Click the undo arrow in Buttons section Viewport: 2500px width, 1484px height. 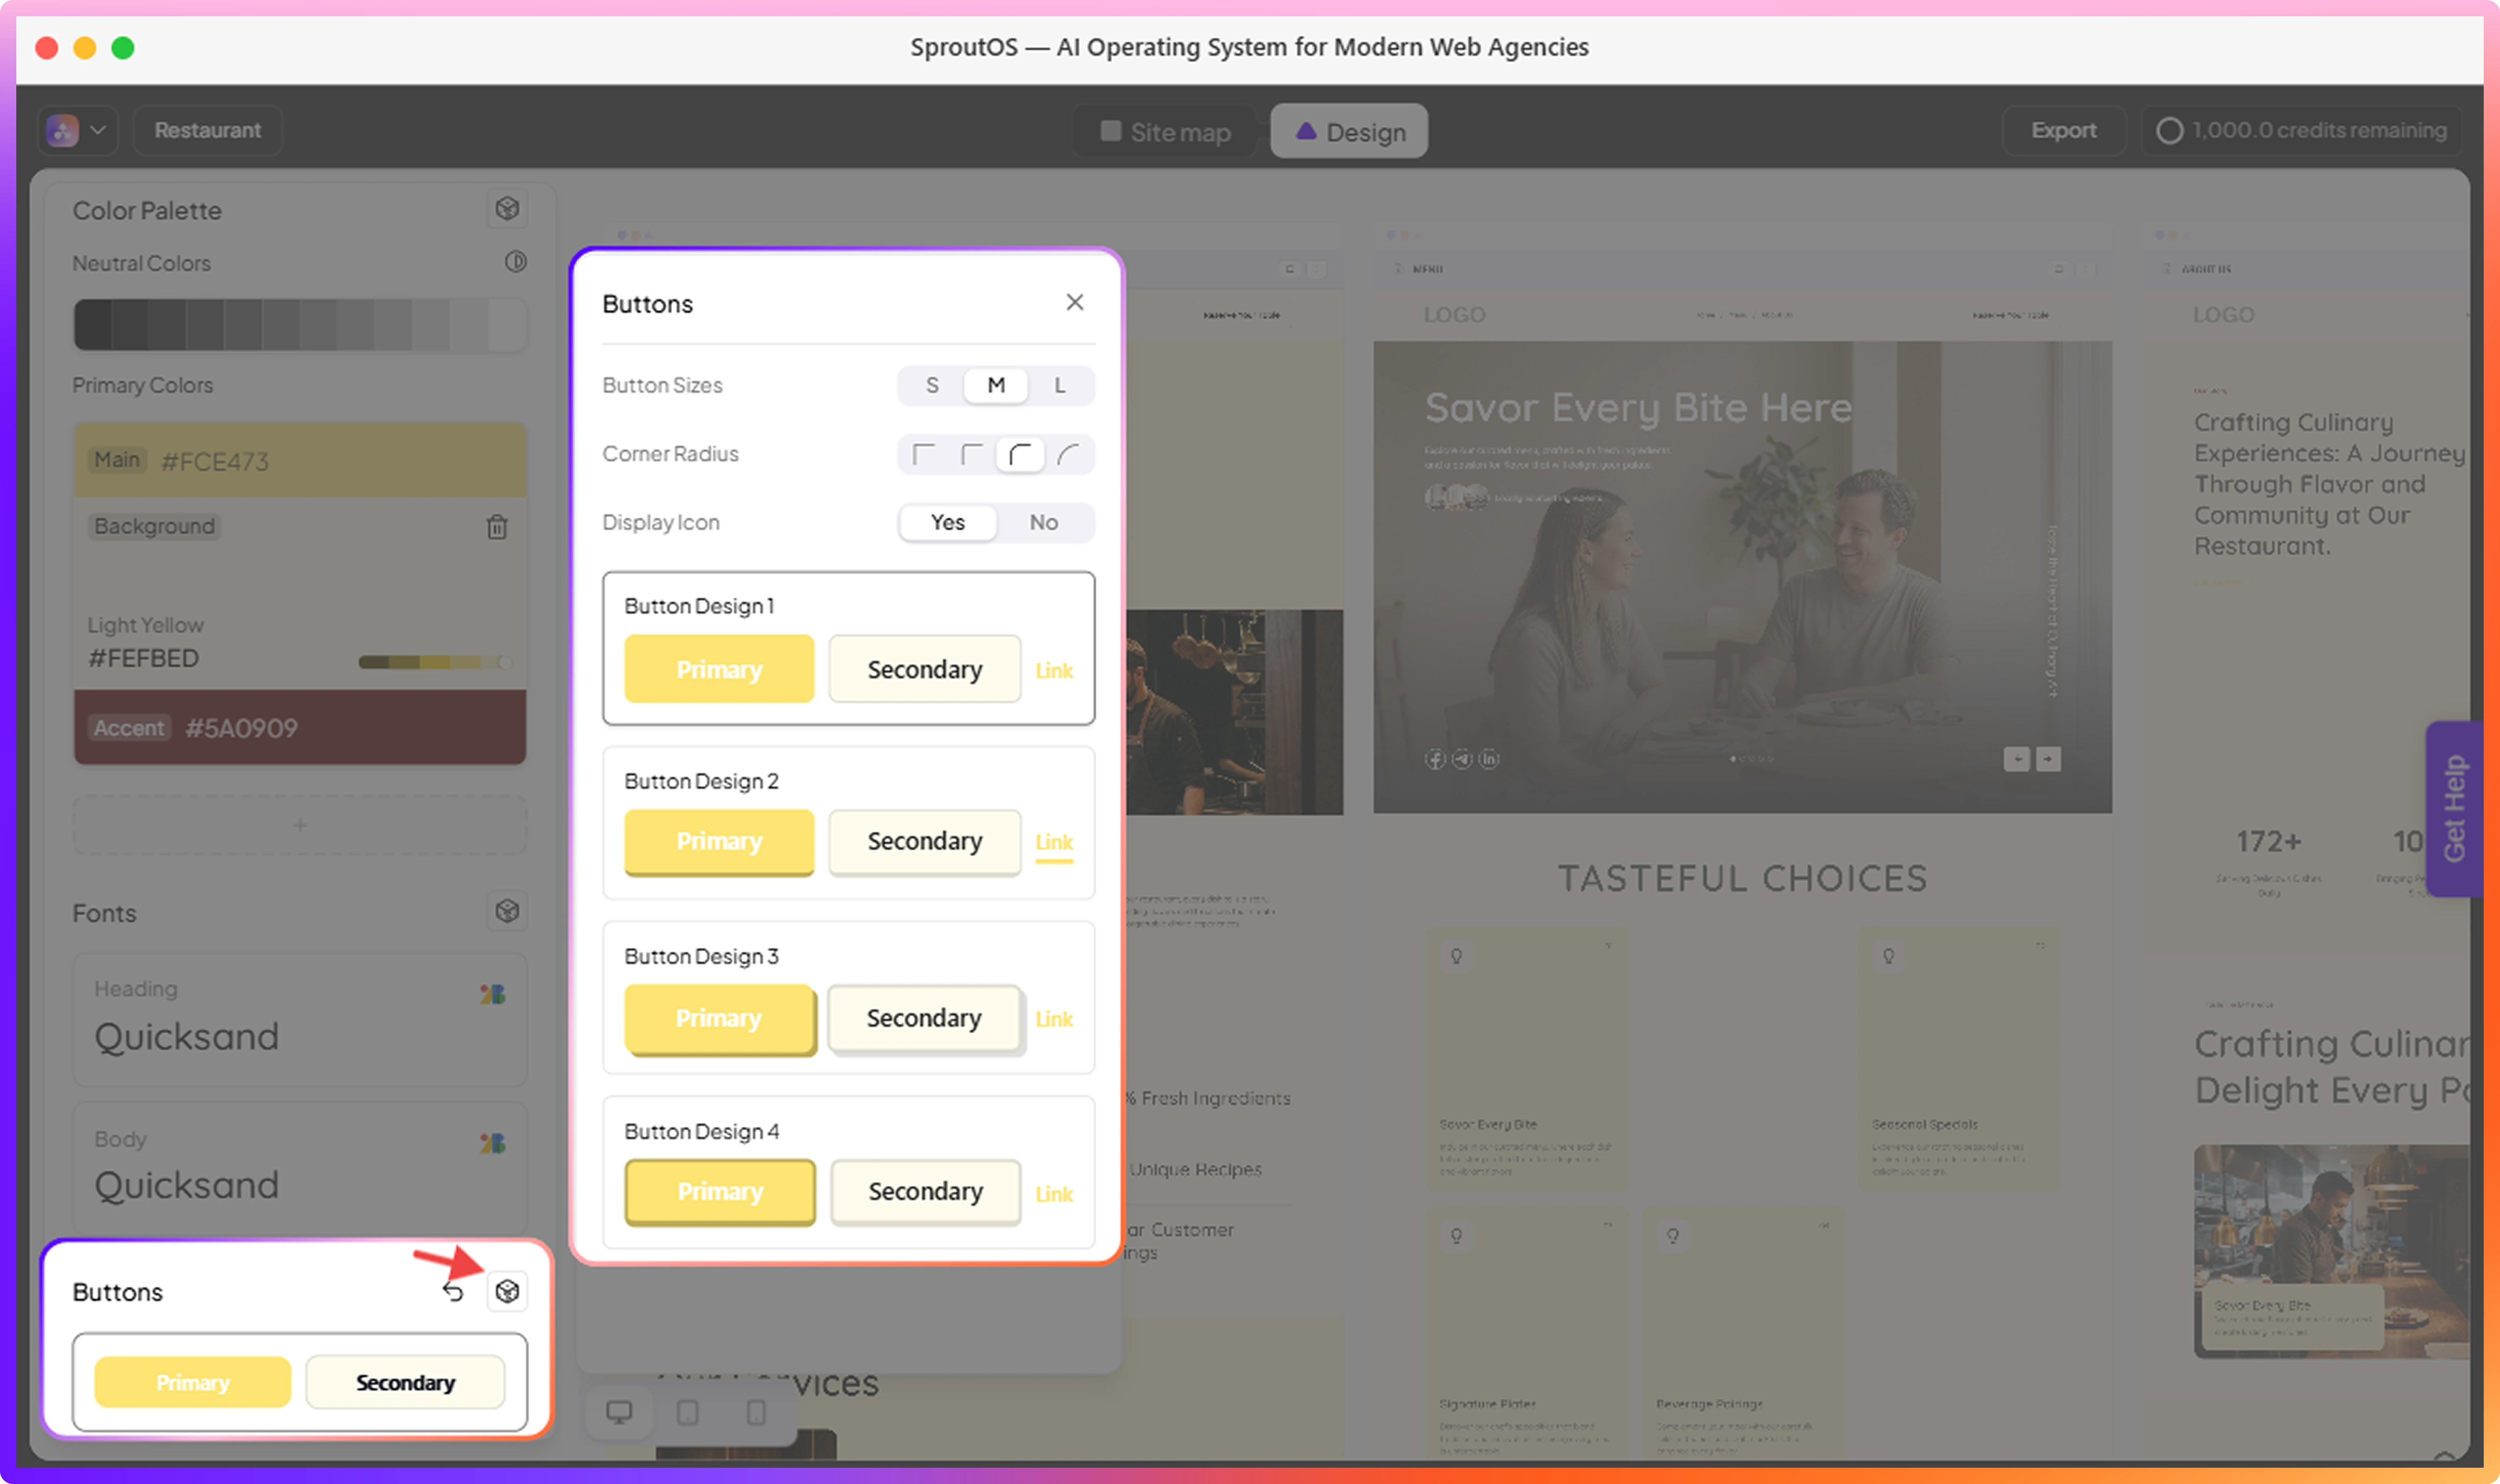pos(453,1292)
